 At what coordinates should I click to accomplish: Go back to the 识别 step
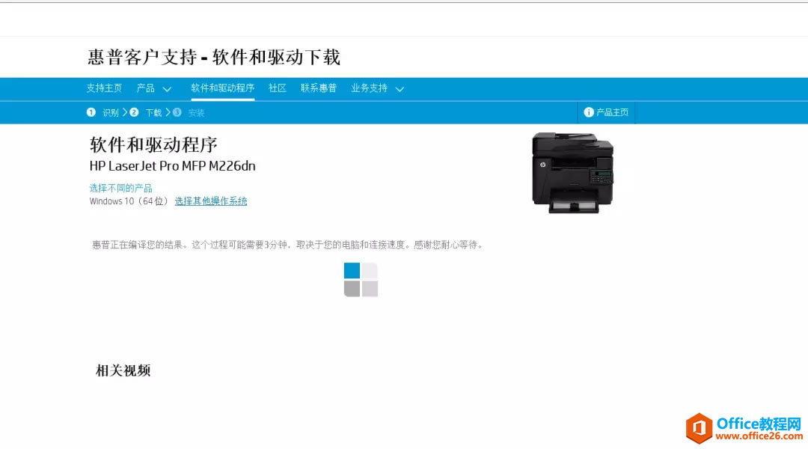110,113
